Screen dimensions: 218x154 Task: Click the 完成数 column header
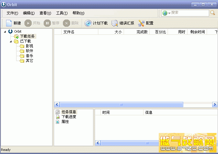click(x=137, y=32)
